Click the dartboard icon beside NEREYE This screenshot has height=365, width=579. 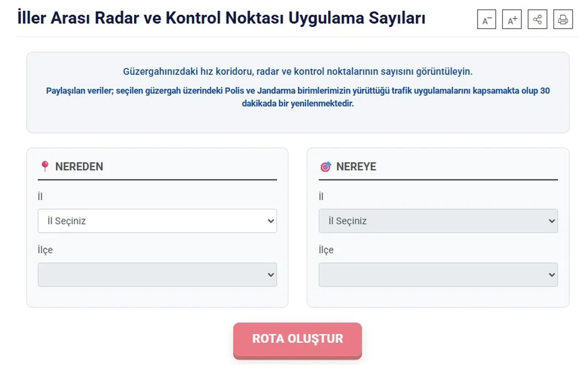[326, 166]
